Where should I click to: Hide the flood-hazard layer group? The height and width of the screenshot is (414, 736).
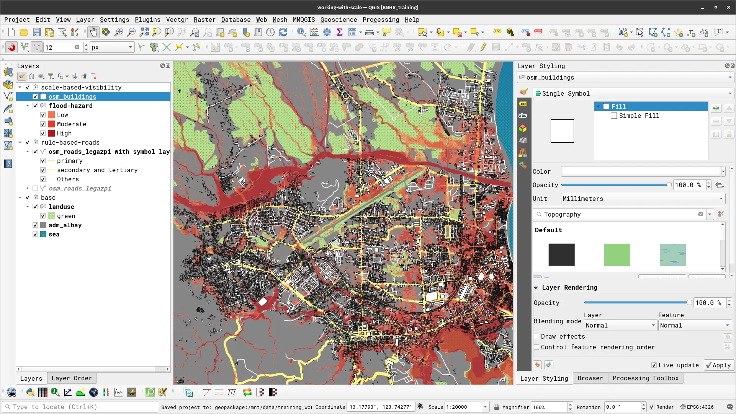35,106
